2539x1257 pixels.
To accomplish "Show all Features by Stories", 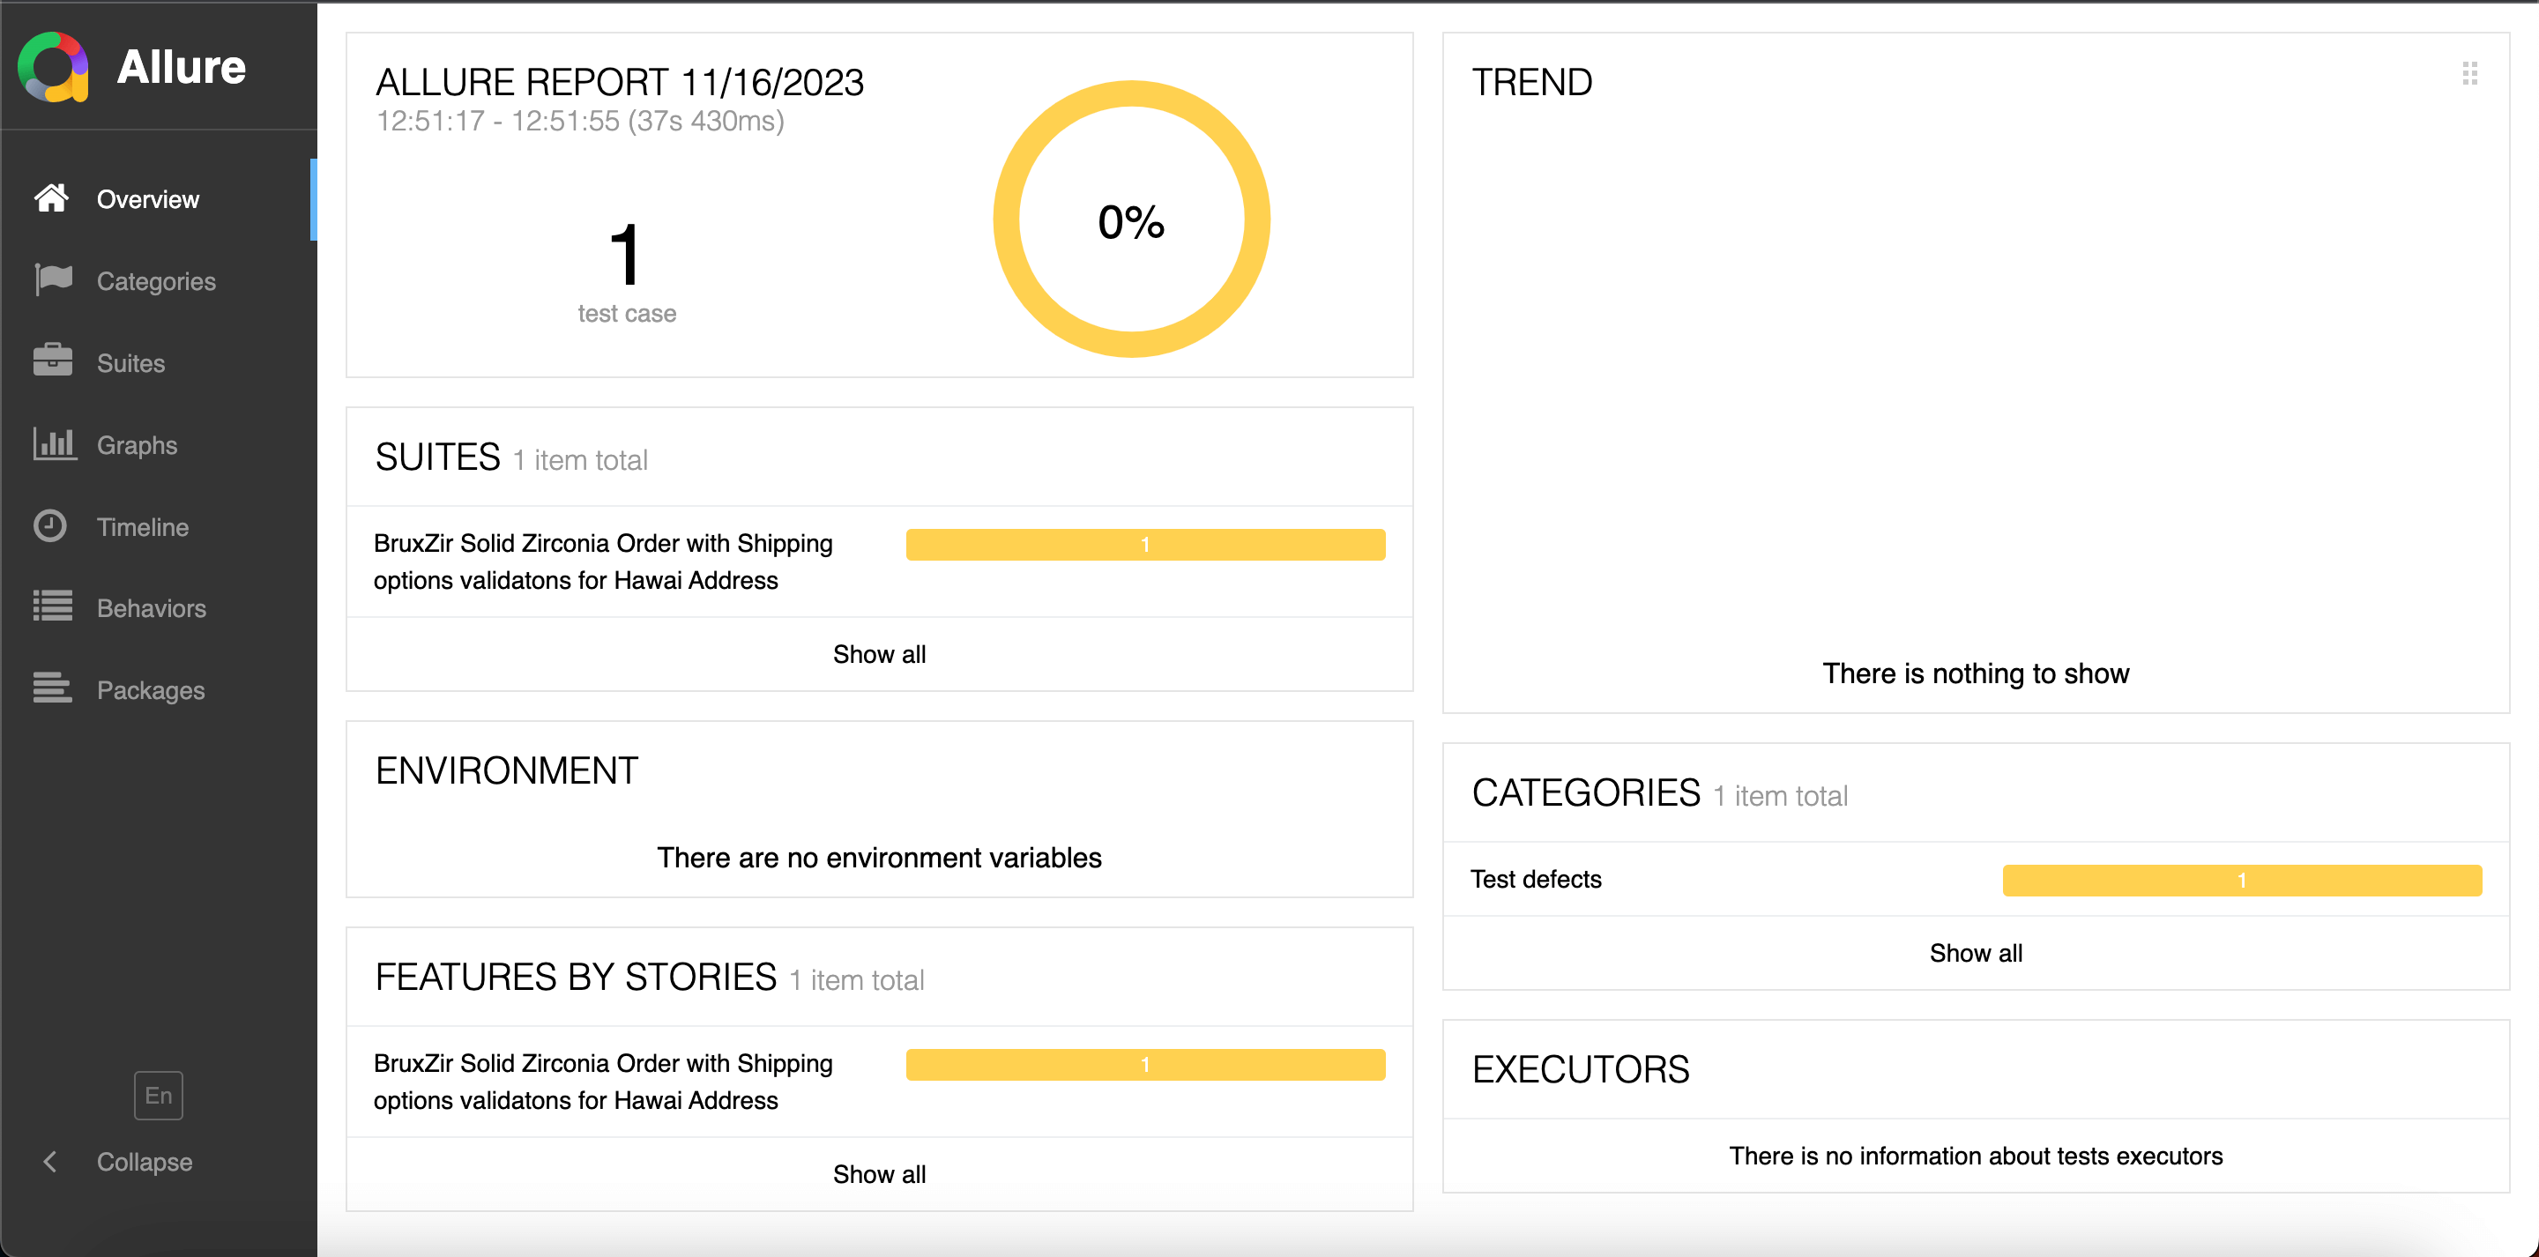I will pyautogui.click(x=879, y=1174).
